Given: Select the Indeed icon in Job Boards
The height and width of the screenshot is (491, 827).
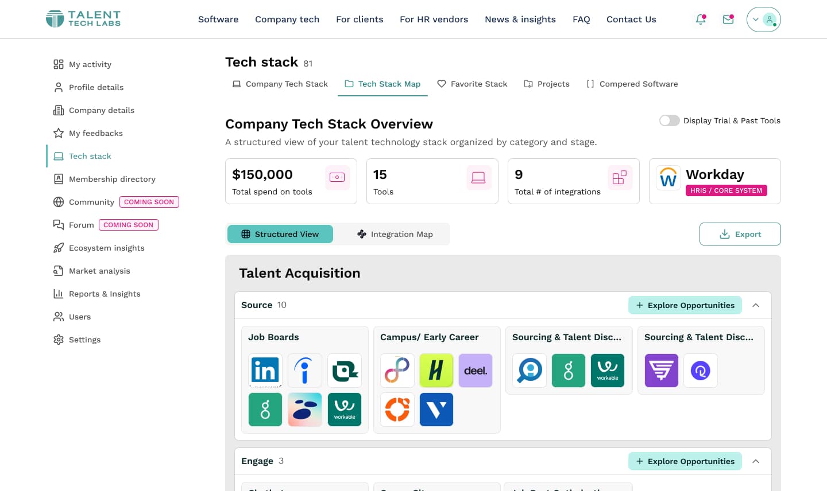Looking at the screenshot, I should click(304, 370).
